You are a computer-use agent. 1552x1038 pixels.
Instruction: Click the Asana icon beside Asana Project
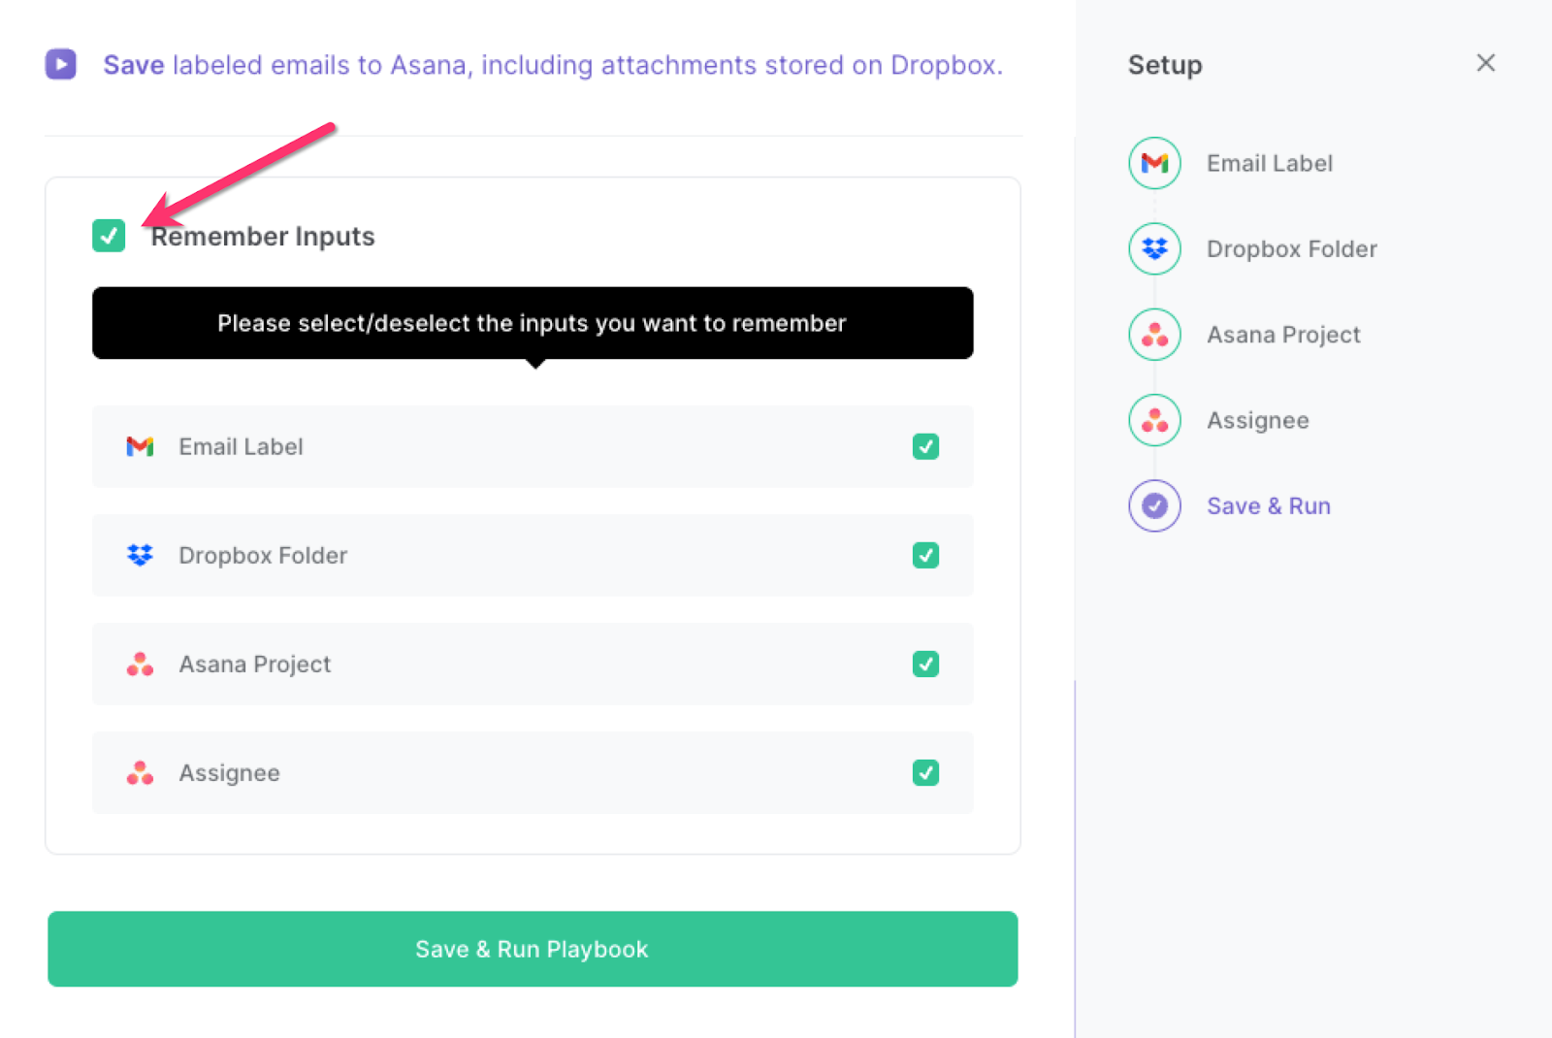pyautogui.click(x=140, y=664)
